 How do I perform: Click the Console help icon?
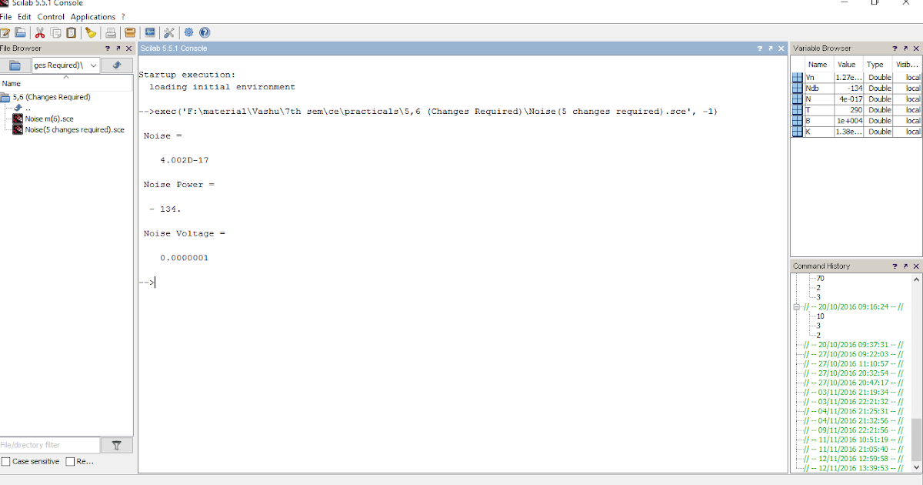tap(761, 48)
